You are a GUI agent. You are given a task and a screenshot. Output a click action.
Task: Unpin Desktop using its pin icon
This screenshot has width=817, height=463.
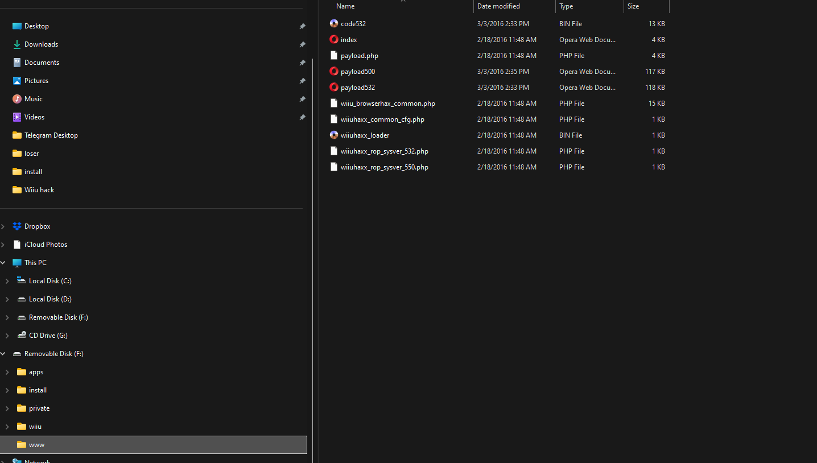tap(302, 26)
